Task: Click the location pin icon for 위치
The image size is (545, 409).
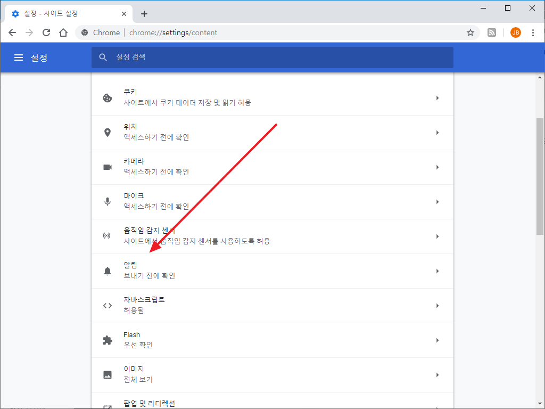Action: point(108,133)
